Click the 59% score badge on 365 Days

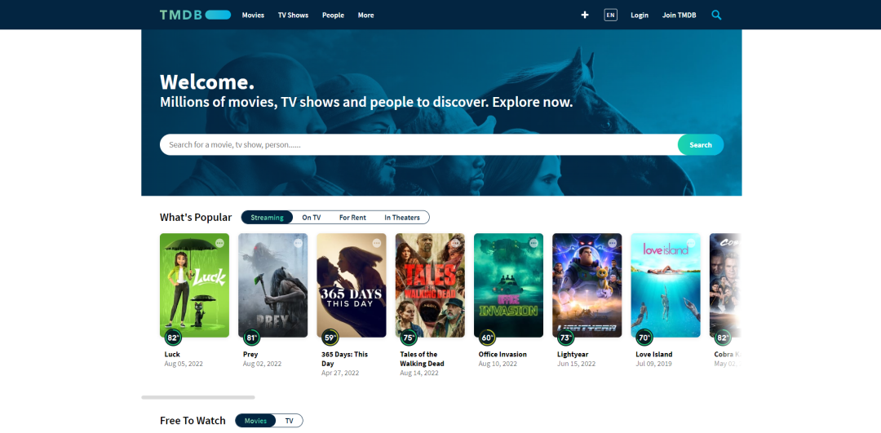pos(330,338)
